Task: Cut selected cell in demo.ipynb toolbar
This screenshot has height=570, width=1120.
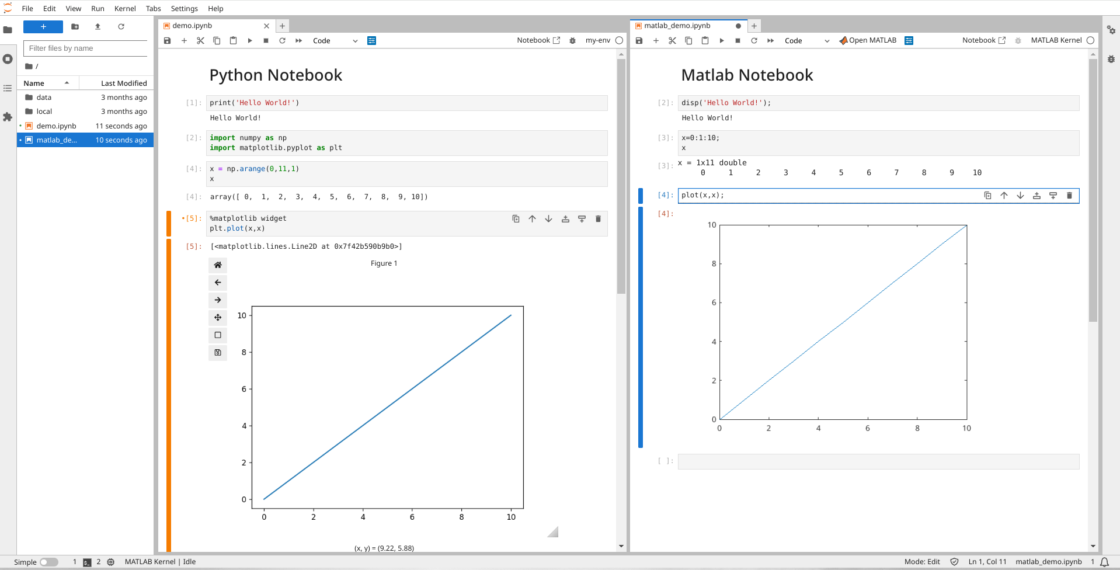Action: point(200,41)
